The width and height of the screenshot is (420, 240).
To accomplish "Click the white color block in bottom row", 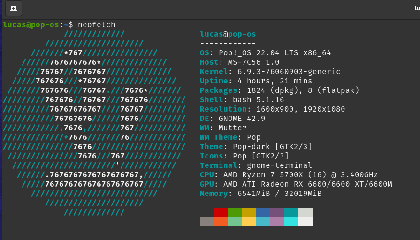I will click(x=305, y=222).
